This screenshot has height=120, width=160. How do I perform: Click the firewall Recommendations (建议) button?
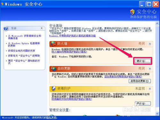[142, 61]
